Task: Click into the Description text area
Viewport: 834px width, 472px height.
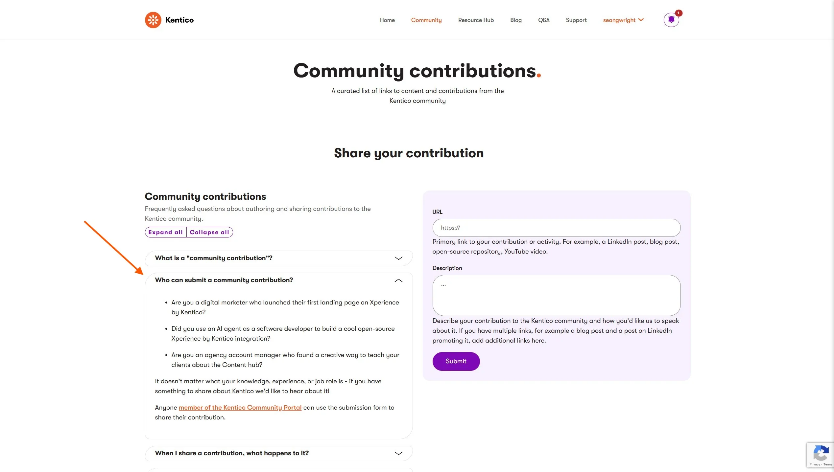Action: (x=556, y=295)
